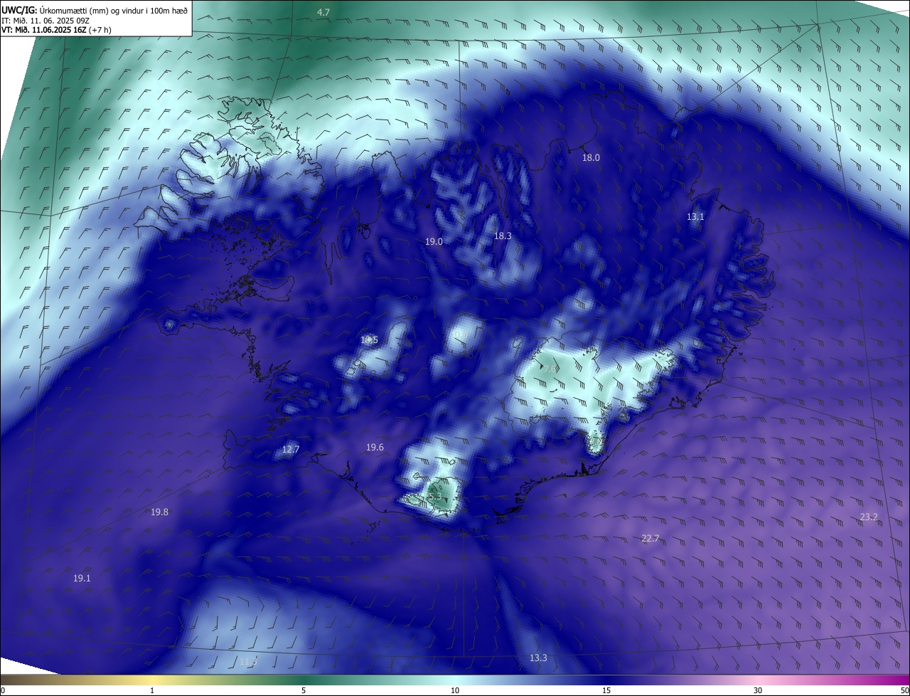The width and height of the screenshot is (910, 696).
Task: Click the VT: Mið. 11.06.2025 16Z line
Action: (56, 30)
